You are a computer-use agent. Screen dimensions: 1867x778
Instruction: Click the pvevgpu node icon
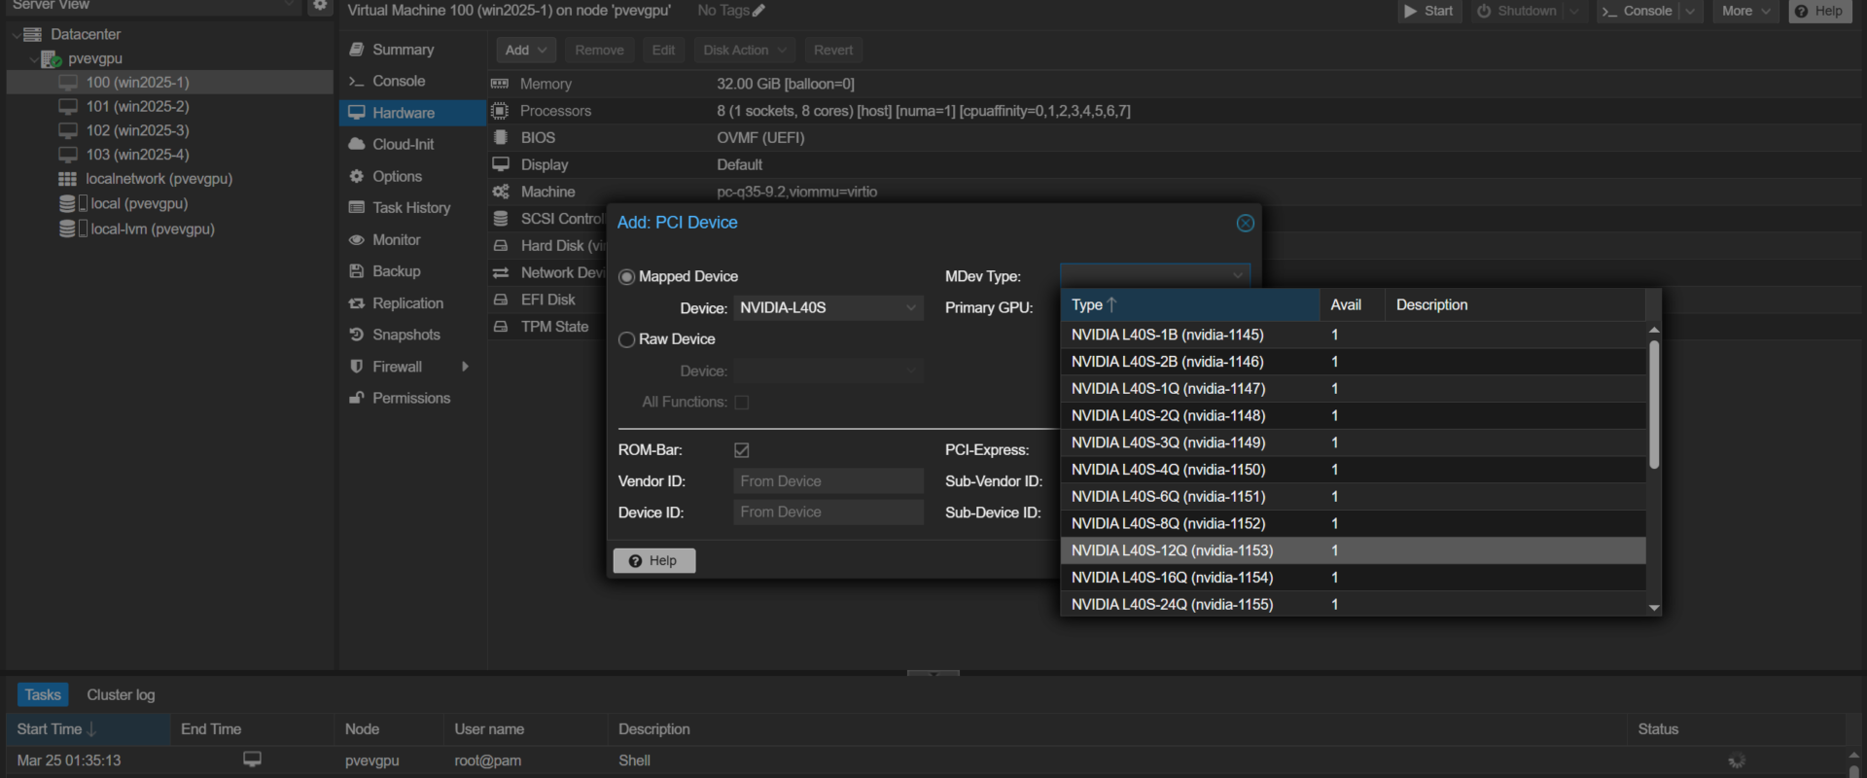coord(52,58)
